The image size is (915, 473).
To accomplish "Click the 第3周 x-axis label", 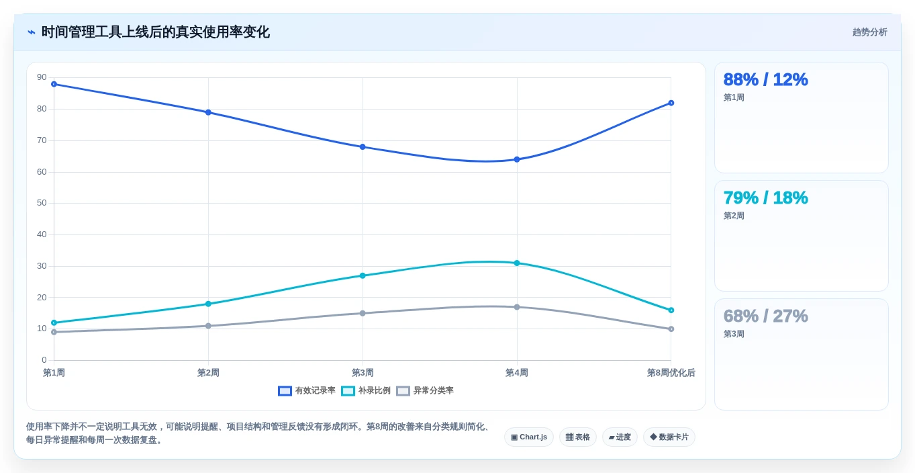I will click(363, 373).
